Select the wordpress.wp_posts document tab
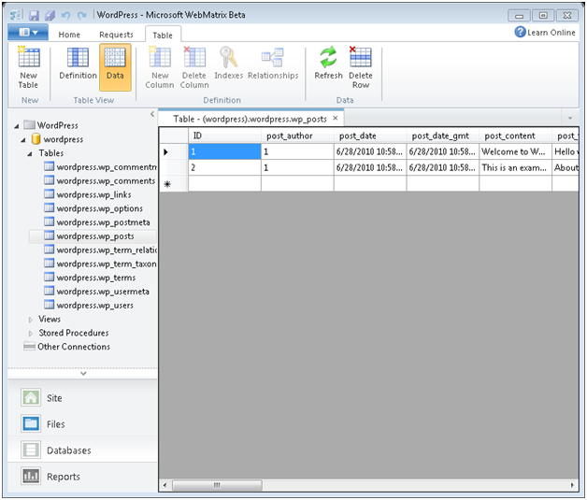Image resolution: width=587 pixels, height=500 pixels. (x=251, y=119)
